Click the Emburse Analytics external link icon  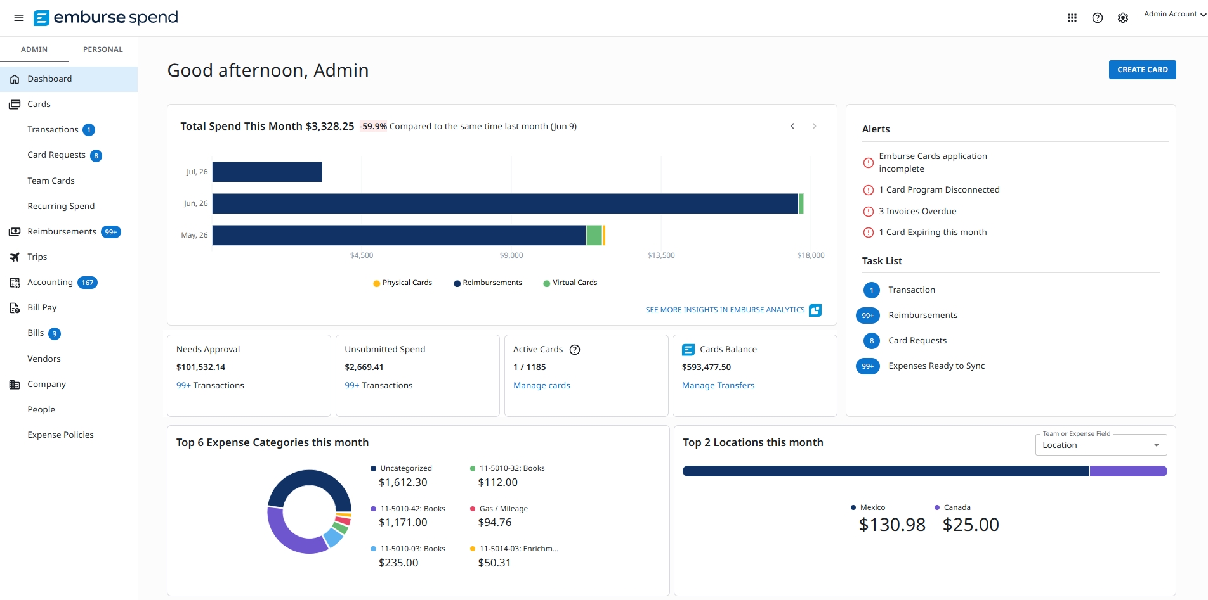coord(815,310)
